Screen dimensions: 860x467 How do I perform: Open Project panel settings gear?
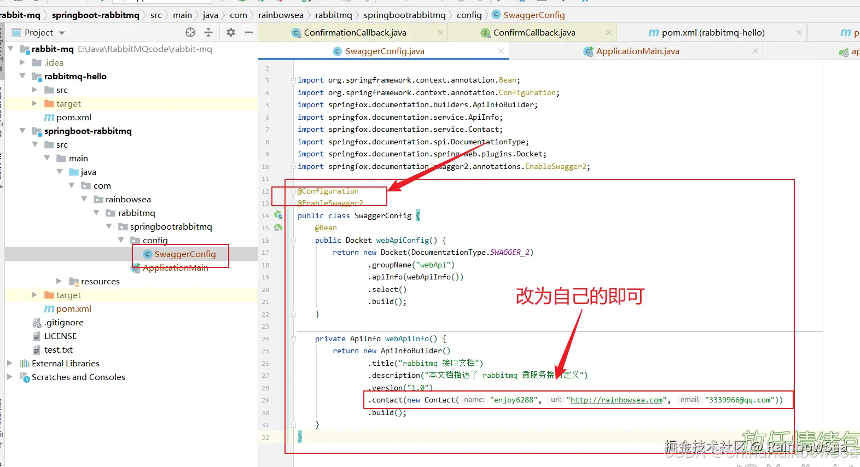(x=231, y=32)
